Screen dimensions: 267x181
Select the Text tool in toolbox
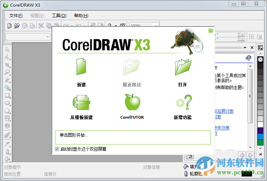[7, 126]
